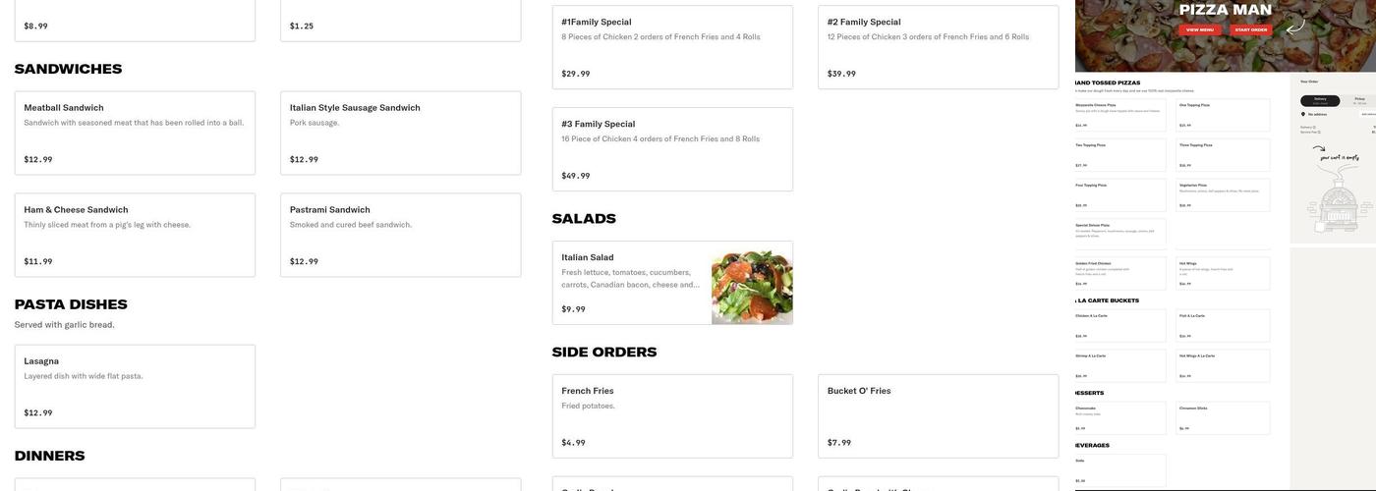Open the #3 Family Special item
1376x491 pixels.
672,149
